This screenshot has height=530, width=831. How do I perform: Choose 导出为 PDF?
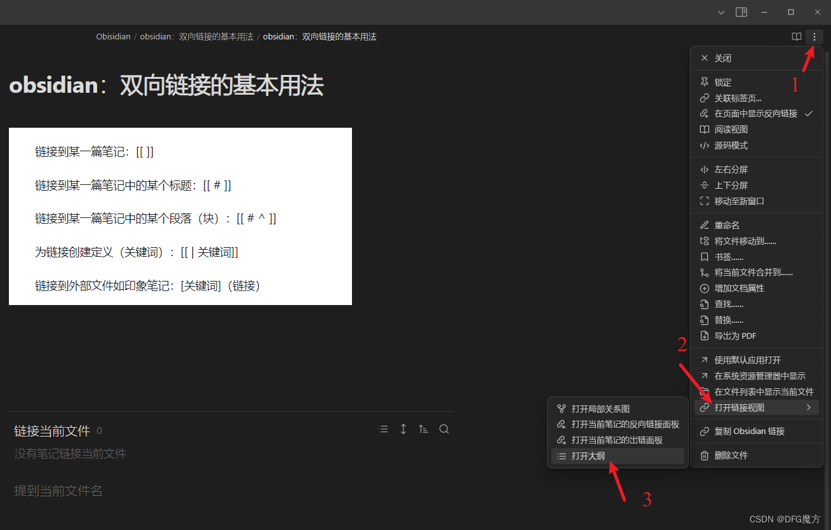tap(757, 336)
